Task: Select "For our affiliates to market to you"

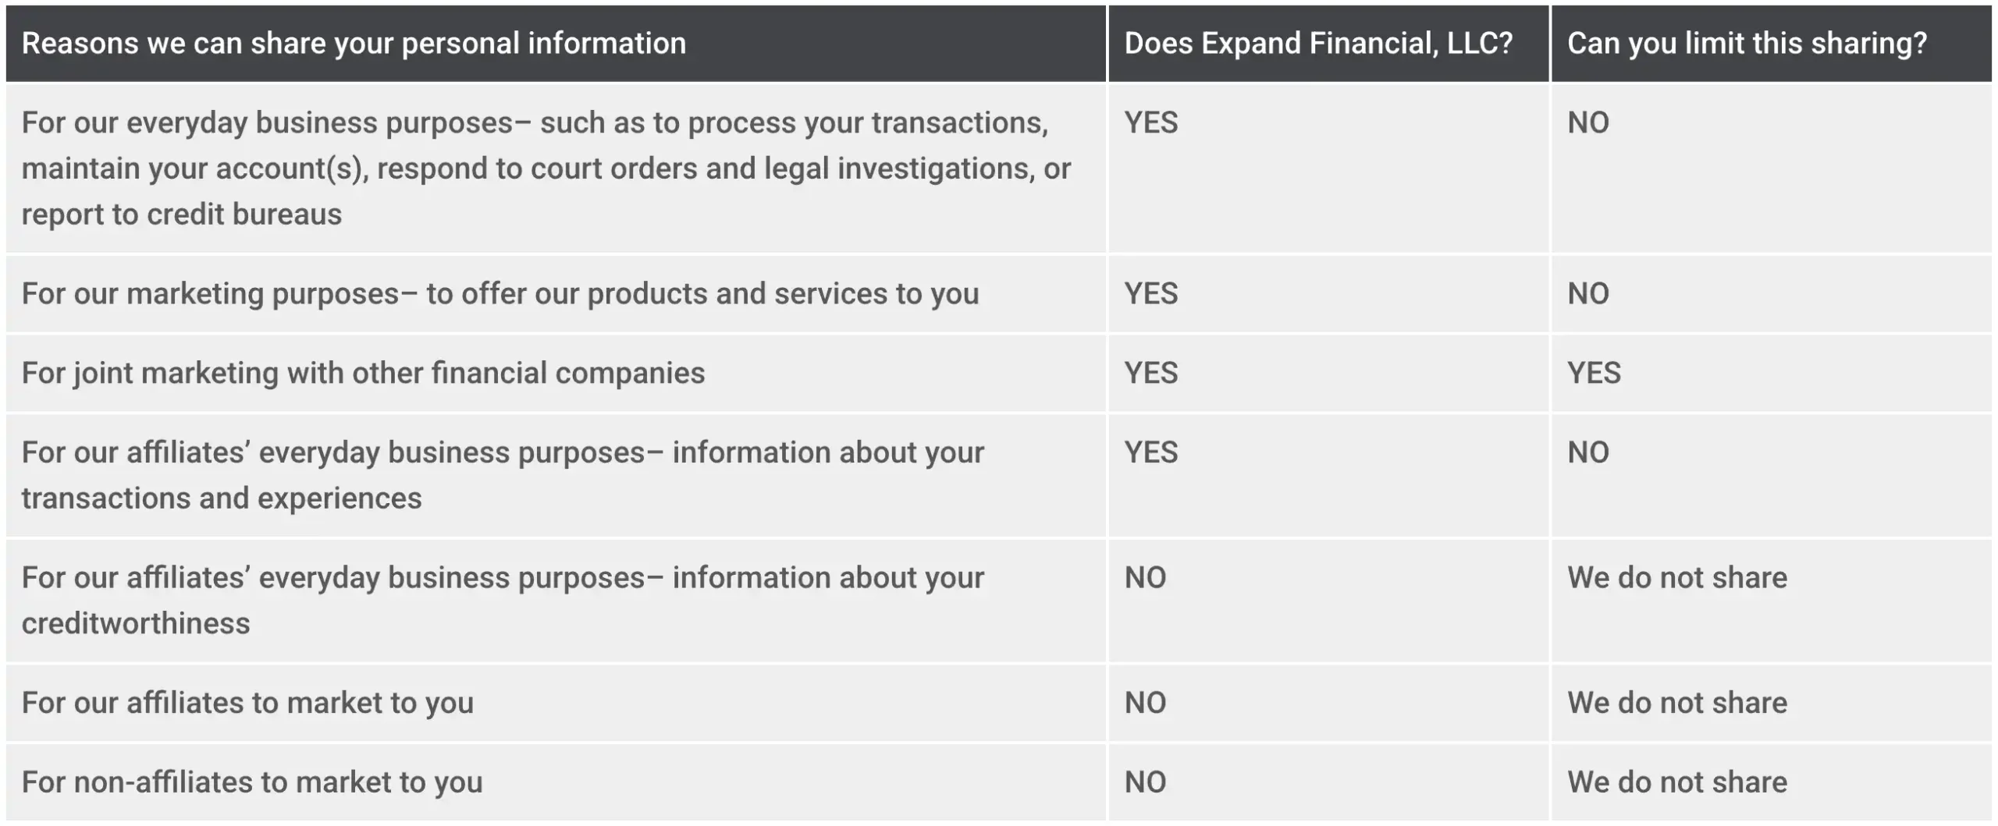Action: [247, 704]
